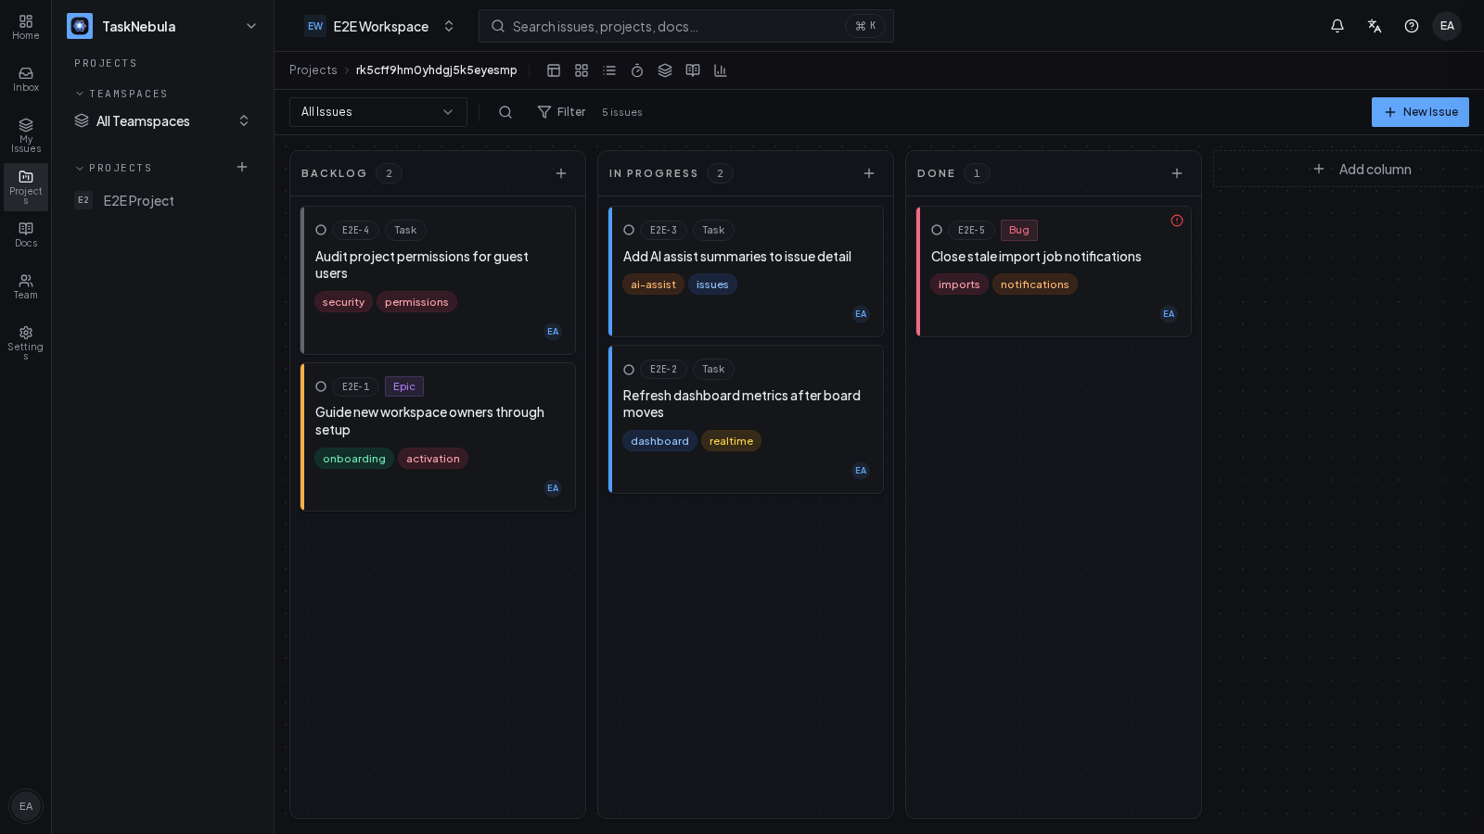Viewport: 1484px width, 834px height.
Task: Open Home in the left navigation rail
Action: [x=26, y=28]
